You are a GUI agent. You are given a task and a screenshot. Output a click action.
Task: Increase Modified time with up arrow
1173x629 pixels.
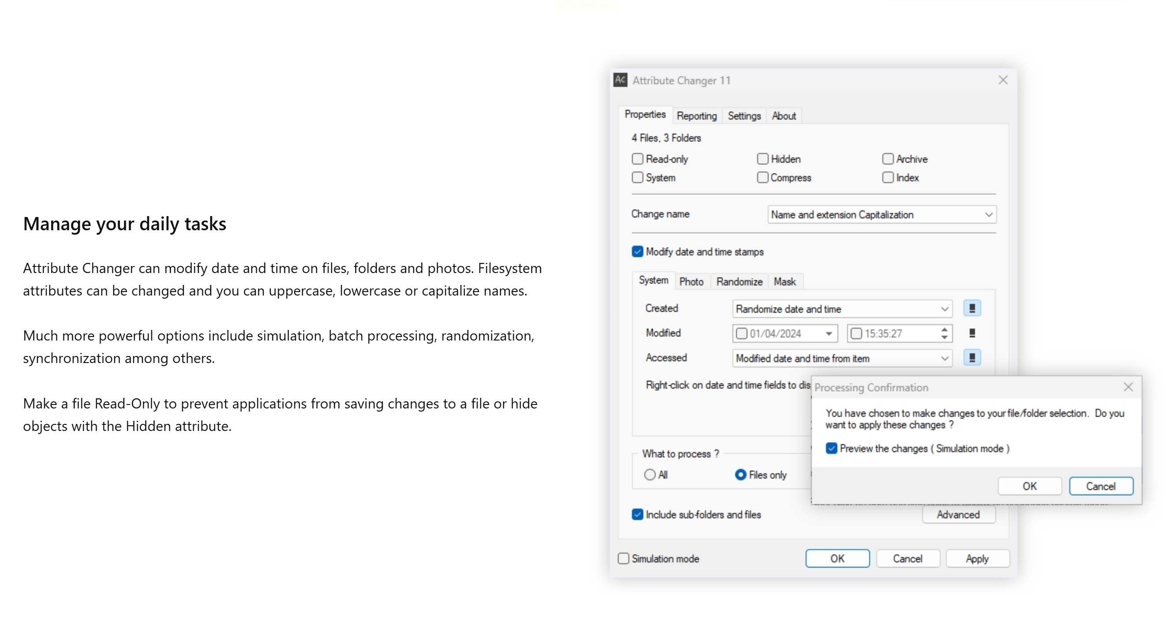(x=945, y=330)
